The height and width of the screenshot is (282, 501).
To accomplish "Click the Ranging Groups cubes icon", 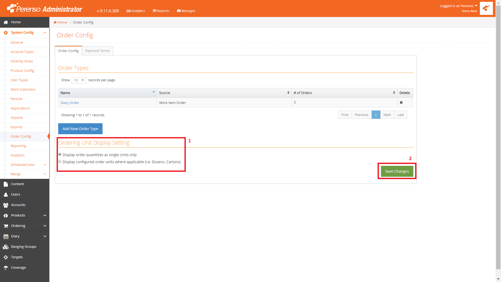I will [x=6, y=247].
